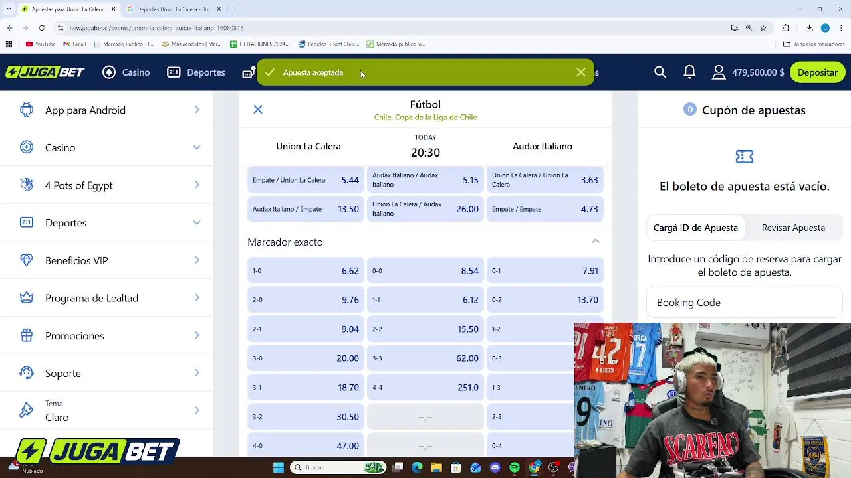Viewport: 851px width, 478px height.
Task: Switch to Revisar Apuesta tab
Action: (x=793, y=228)
